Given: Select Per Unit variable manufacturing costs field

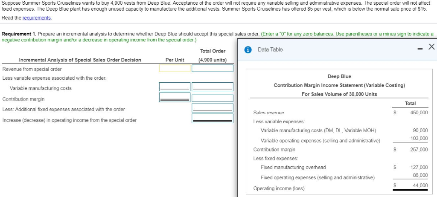Looking at the screenshot, I should [x=175, y=87].
